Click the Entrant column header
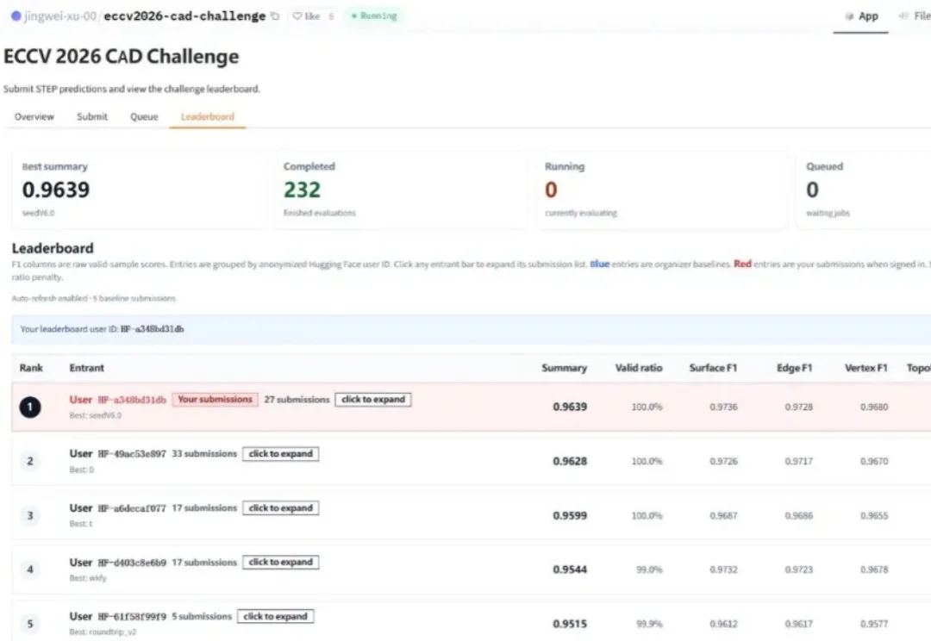 point(87,368)
